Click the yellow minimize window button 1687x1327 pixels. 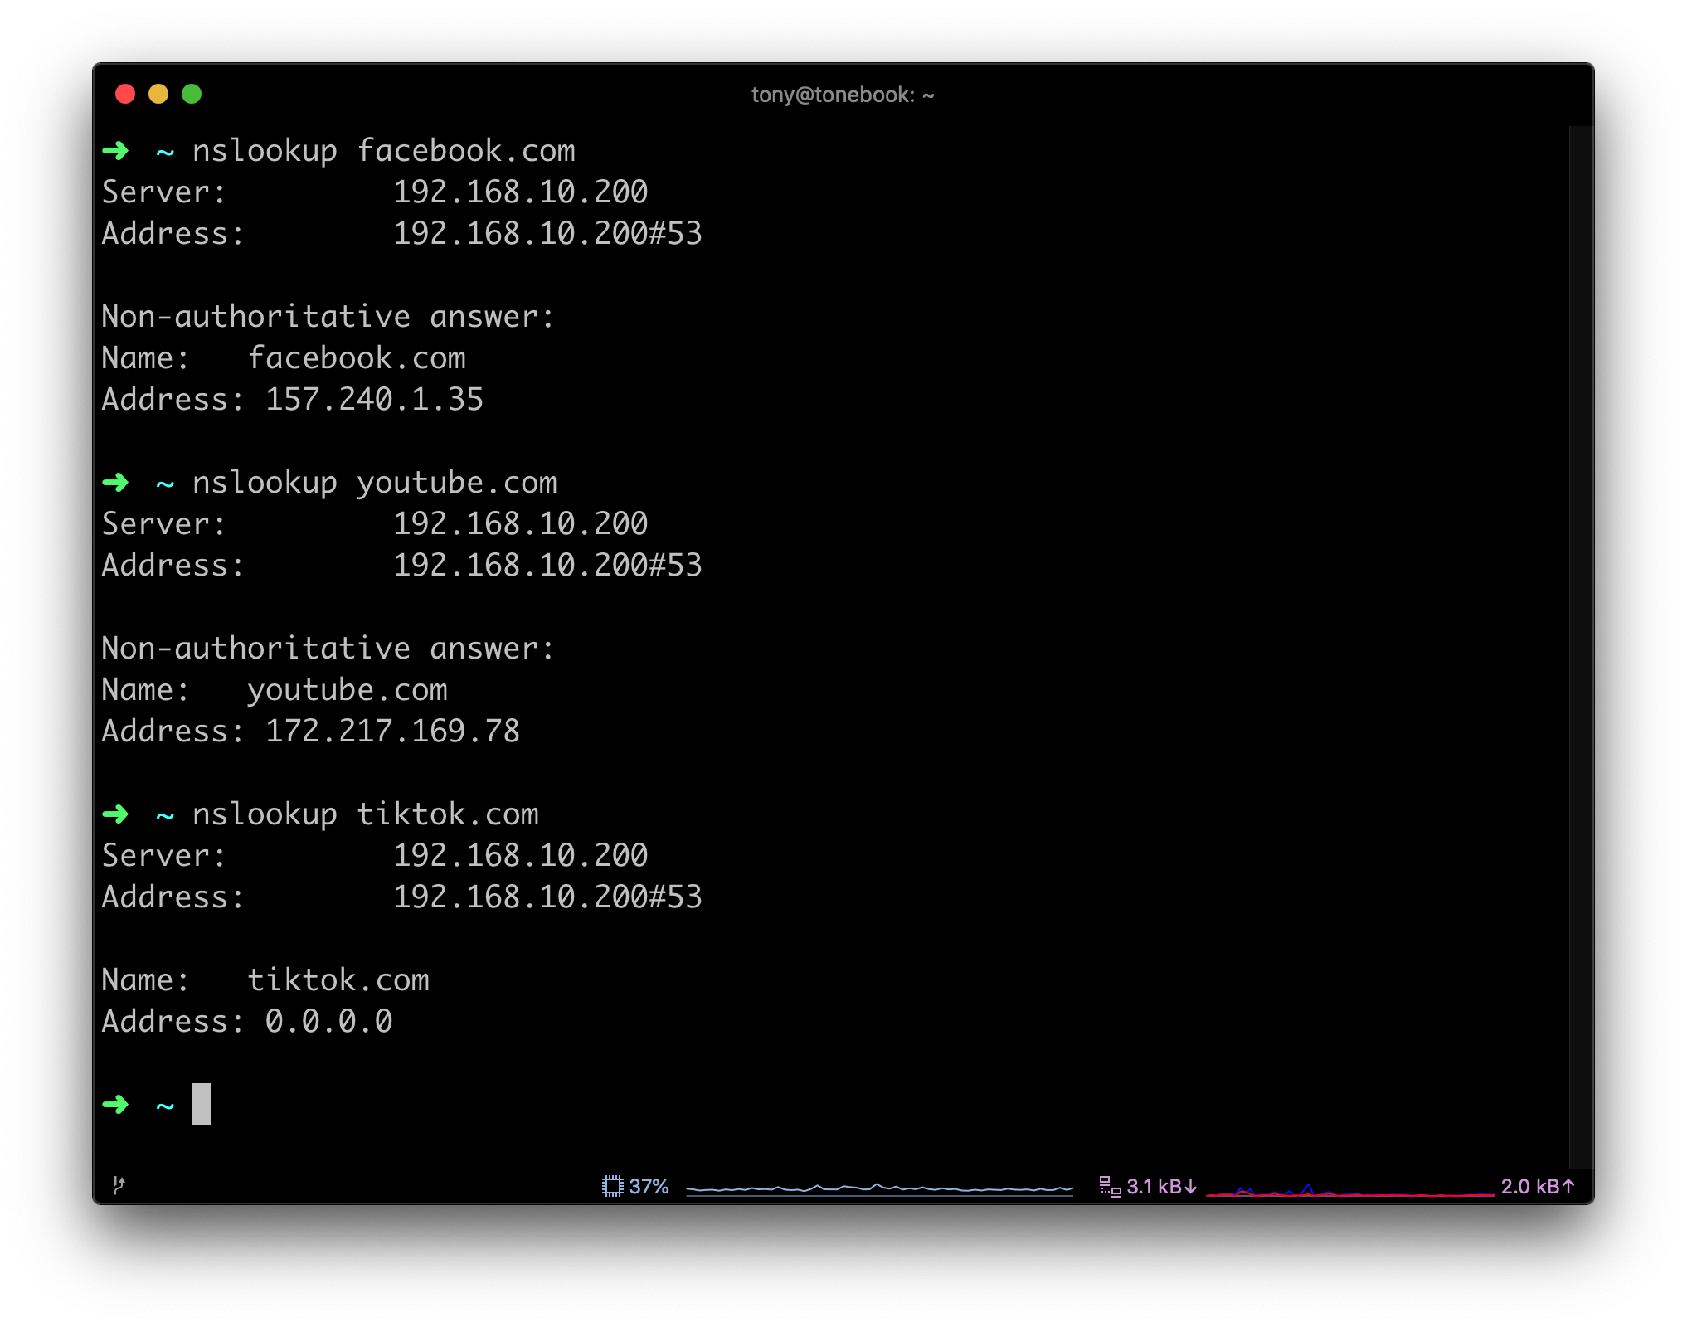[x=158, y=94]
